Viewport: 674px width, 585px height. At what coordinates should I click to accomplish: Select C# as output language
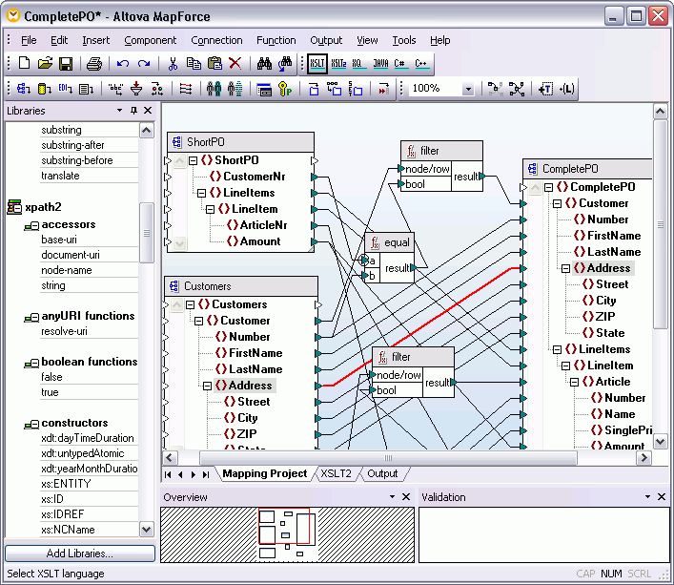400,64
